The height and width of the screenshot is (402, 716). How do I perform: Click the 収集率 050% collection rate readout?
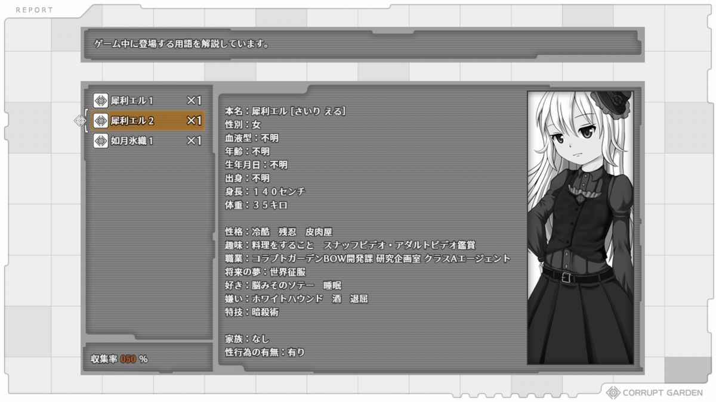[119, 359]
